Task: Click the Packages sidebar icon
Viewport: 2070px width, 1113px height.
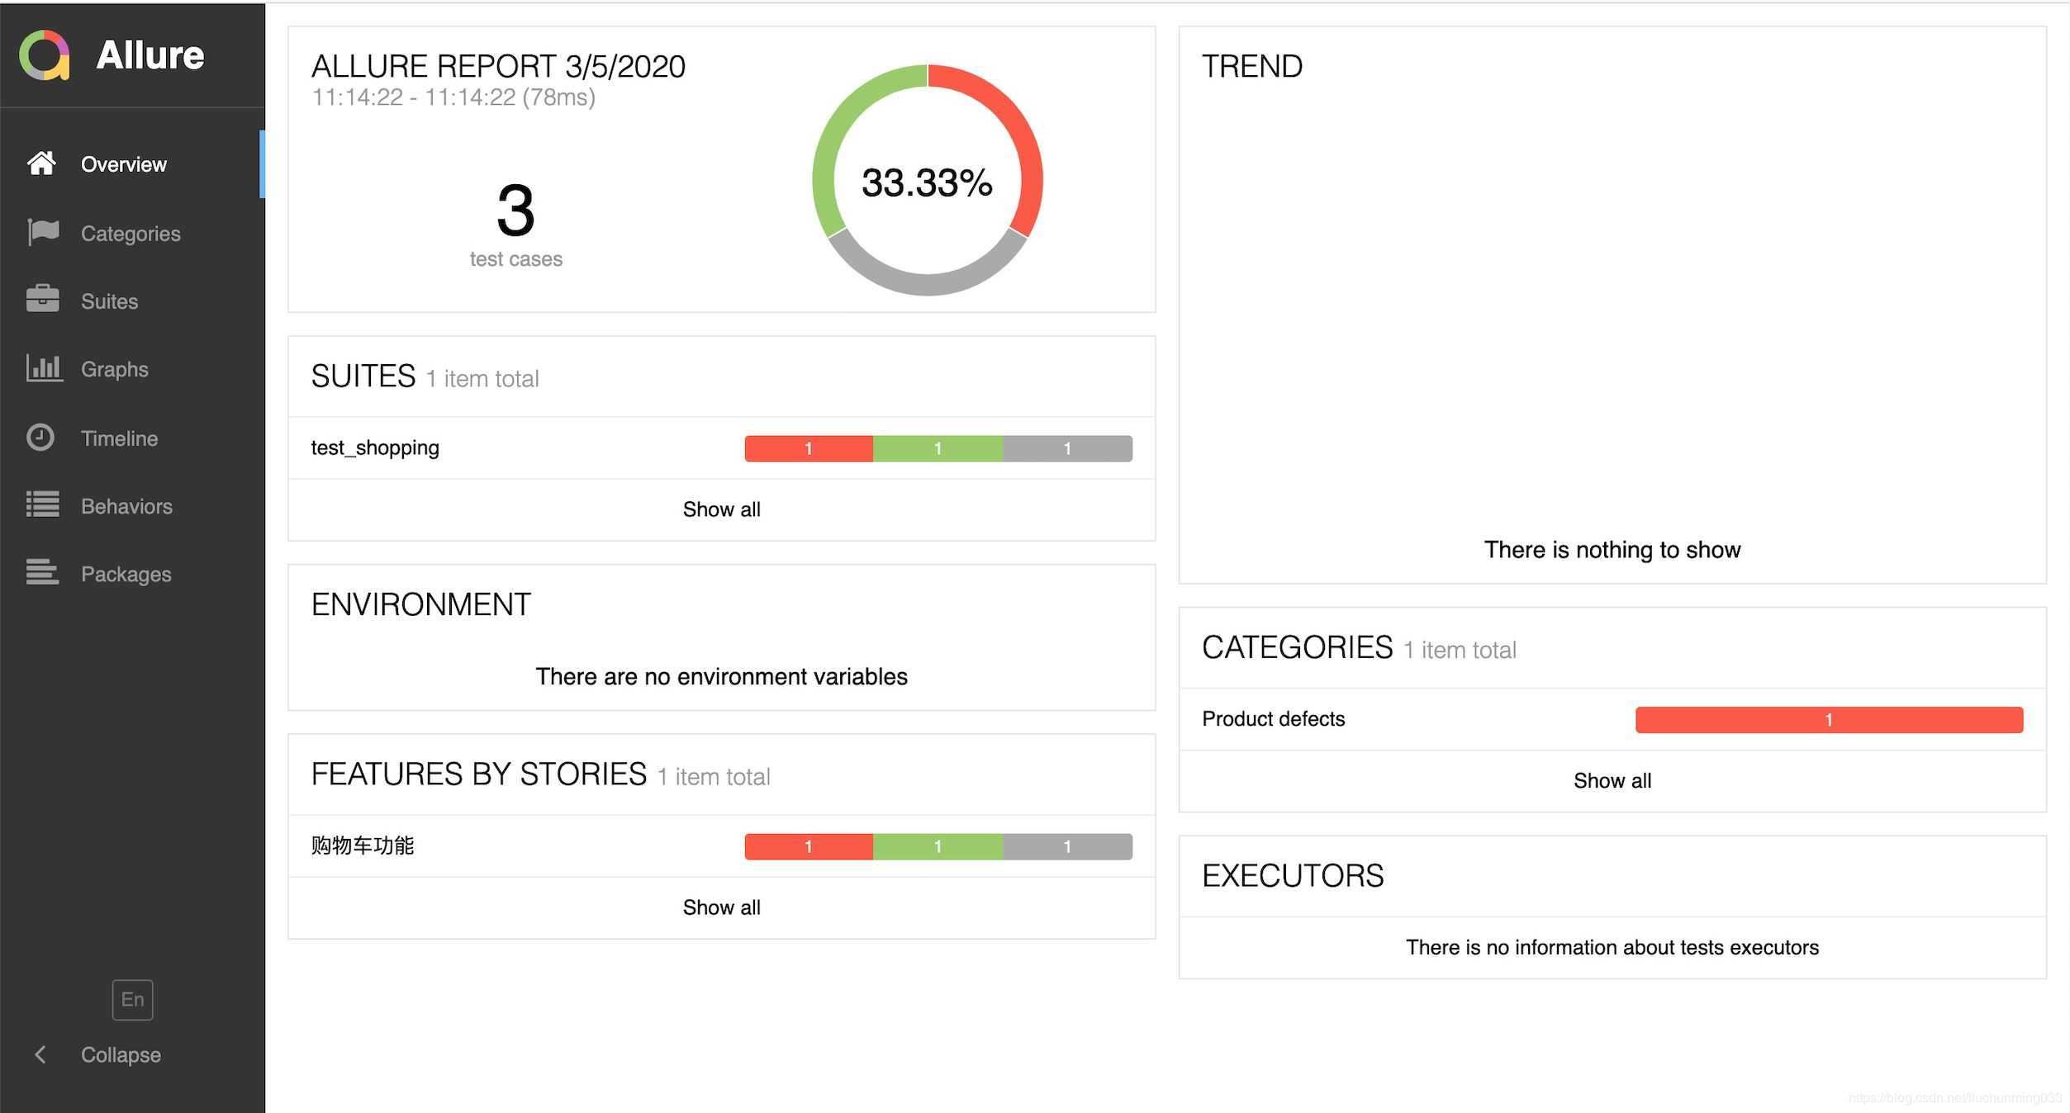Action: tap(41, 573)
